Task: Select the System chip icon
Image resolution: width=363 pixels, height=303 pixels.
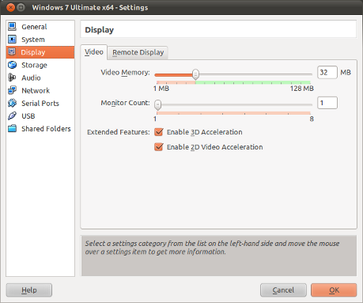Action: [12, 40]
